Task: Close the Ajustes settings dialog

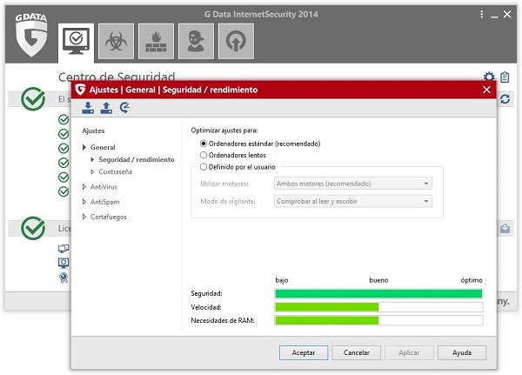Action: pyautogui.click(x=486, y=90)
